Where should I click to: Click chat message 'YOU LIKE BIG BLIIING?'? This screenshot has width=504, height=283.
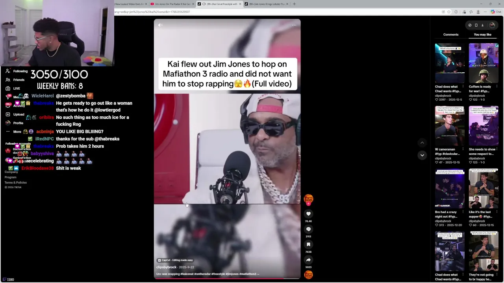point(80,132)
